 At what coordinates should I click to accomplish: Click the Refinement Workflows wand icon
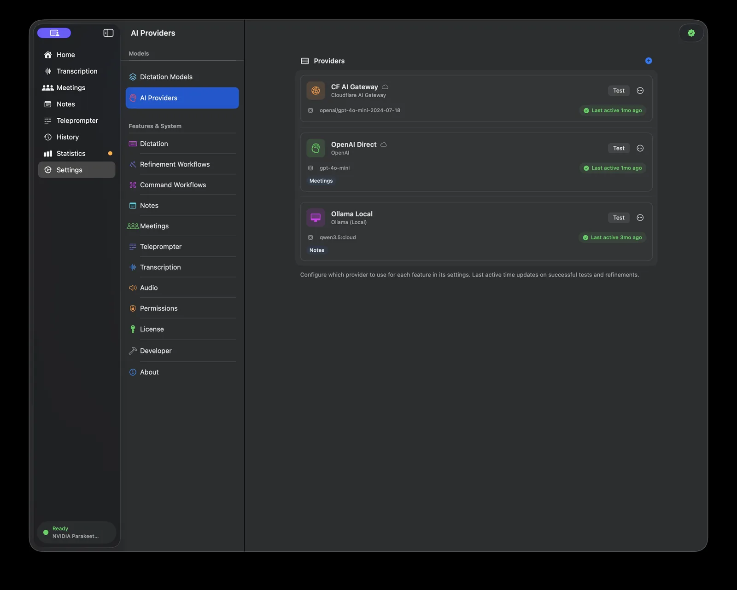[x=133, y=164]
